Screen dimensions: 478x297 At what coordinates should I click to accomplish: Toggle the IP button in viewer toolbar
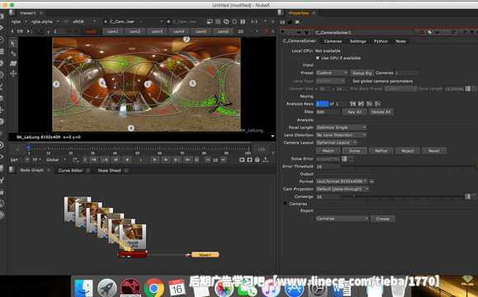(x=66, y=21)
